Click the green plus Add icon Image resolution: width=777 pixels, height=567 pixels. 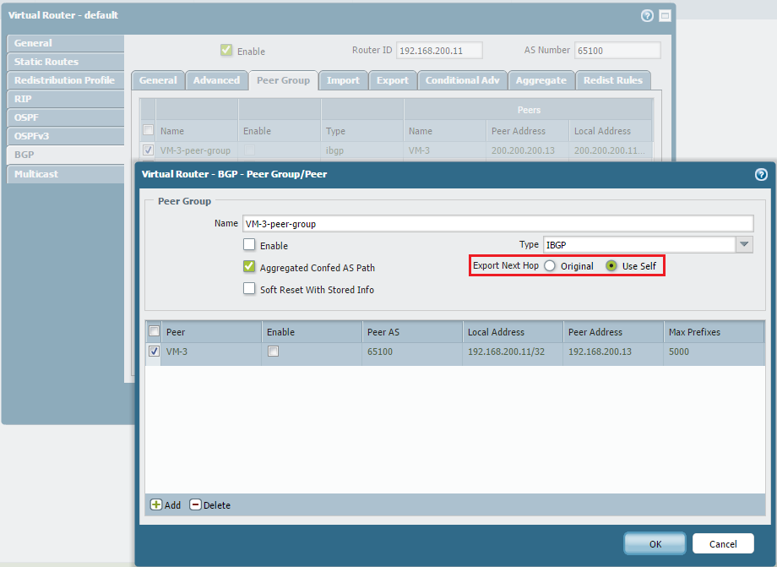click(156, 504)
